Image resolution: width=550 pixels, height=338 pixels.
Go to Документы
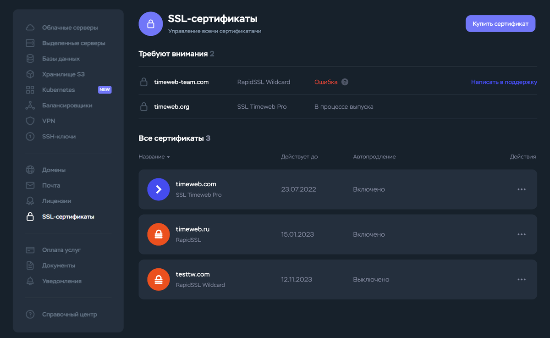58,266
